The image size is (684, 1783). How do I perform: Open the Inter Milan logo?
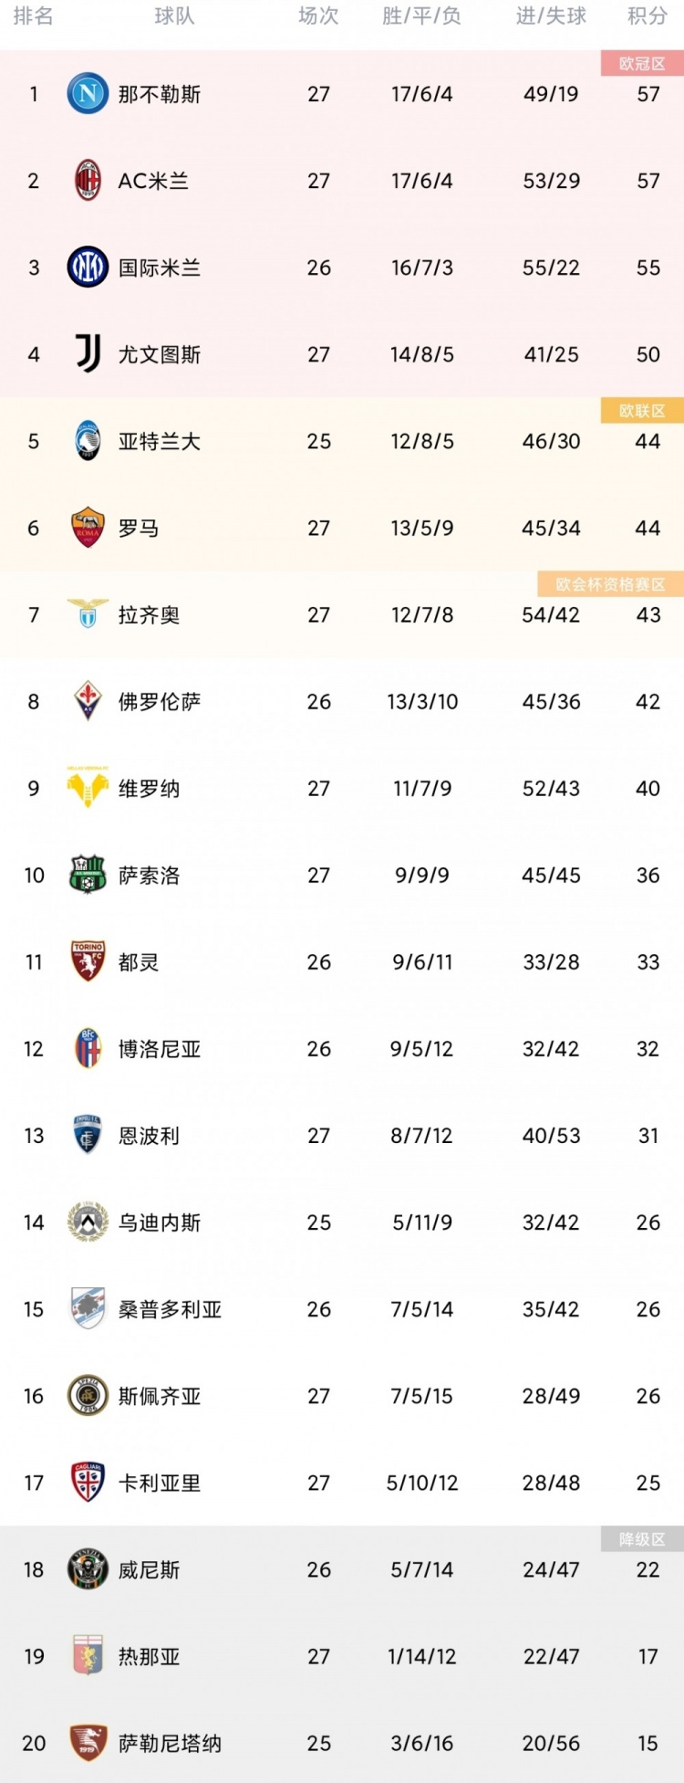tap(88, 267)
